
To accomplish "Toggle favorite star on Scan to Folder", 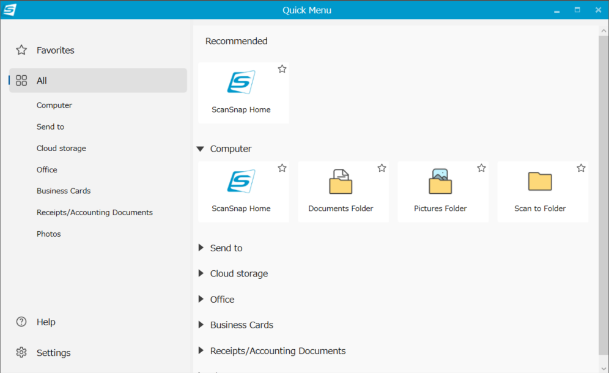I will pos(581,168).
